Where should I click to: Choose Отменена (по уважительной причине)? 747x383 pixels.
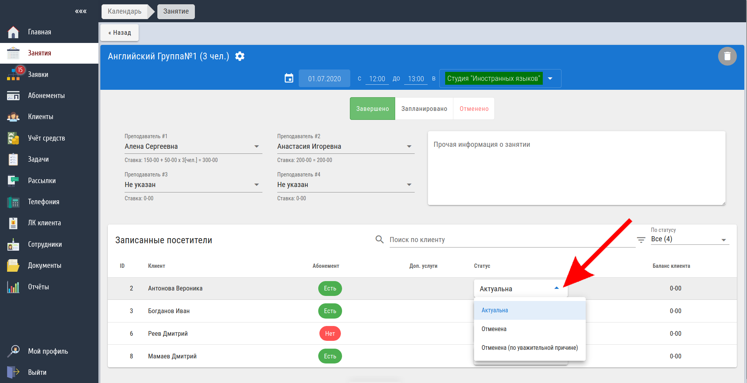click(530, 348)
